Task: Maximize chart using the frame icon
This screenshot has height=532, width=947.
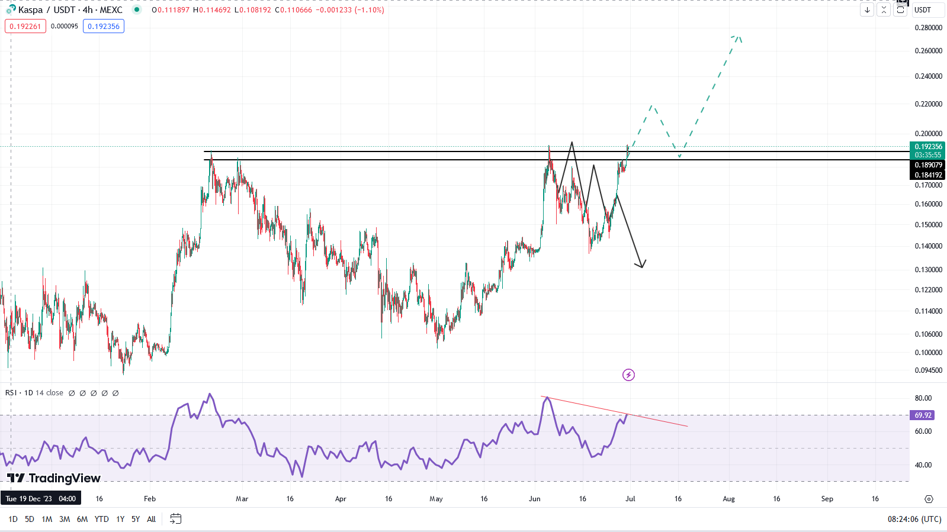Action: pyautogui.click(x=900, y=10)
